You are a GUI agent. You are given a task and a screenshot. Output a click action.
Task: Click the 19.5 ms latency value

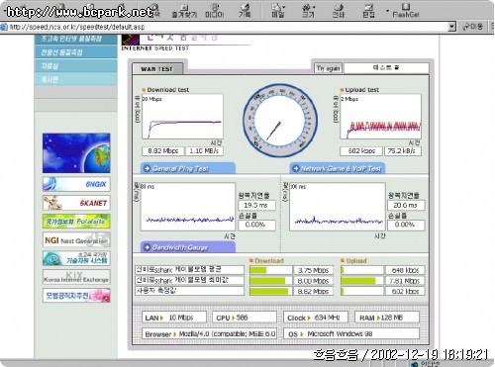pyautogui.click(x=256, y=205)
